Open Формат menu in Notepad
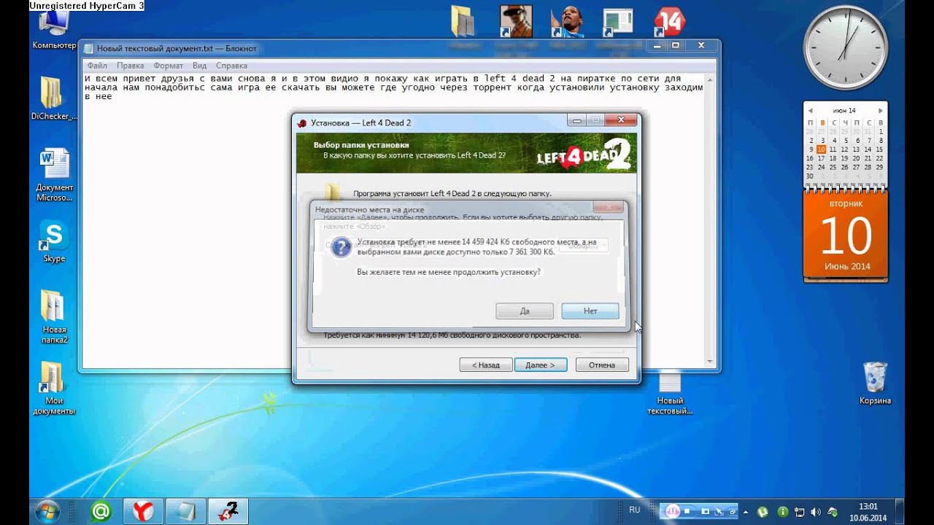 tap(169, 66)
